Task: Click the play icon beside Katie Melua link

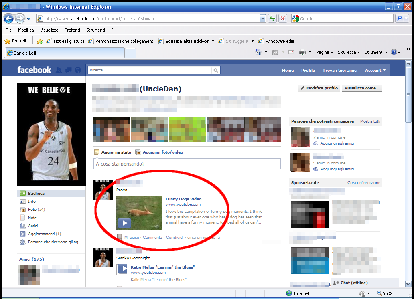Action: click(x=122, y=269)
